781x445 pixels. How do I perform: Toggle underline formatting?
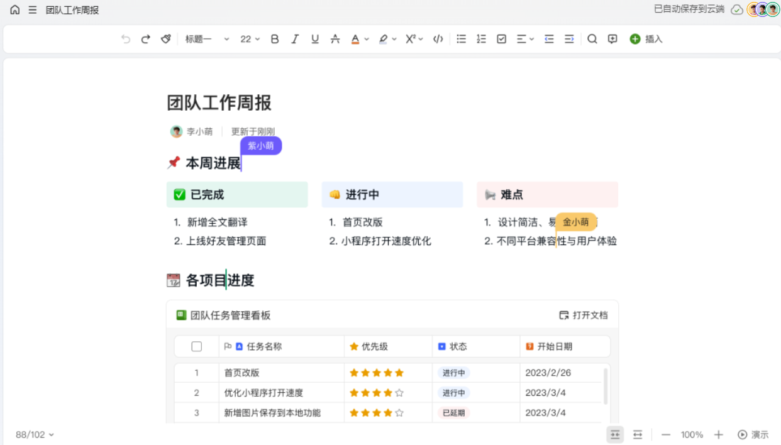315,39
